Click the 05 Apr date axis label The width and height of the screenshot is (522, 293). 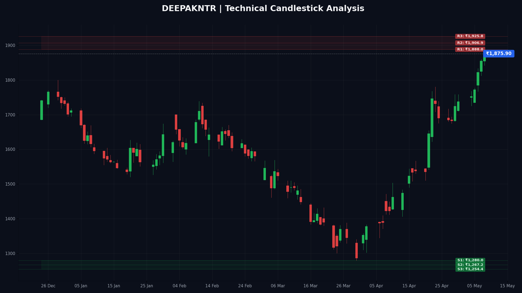(376, 286)
